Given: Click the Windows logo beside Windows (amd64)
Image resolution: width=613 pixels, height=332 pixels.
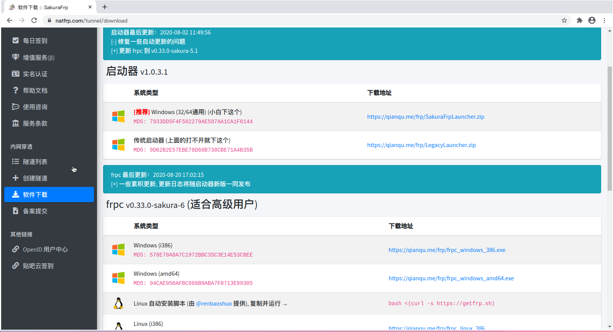Looking at the screenshot, I should point(118,278).
